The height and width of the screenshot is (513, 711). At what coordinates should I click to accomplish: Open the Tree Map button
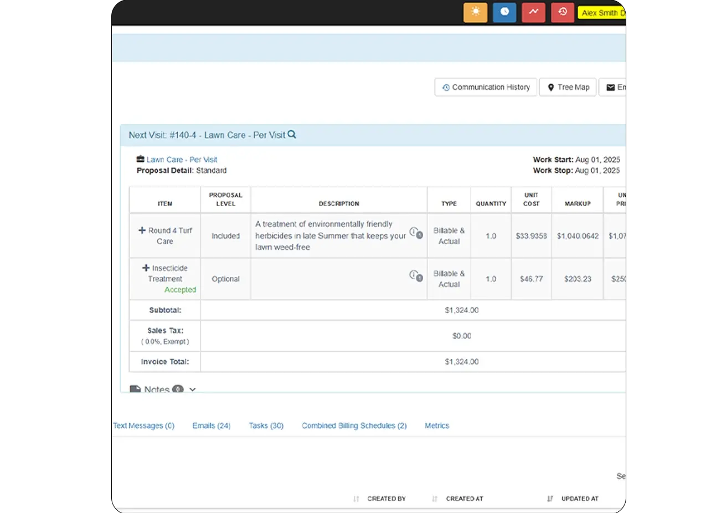tap(568, 88)
